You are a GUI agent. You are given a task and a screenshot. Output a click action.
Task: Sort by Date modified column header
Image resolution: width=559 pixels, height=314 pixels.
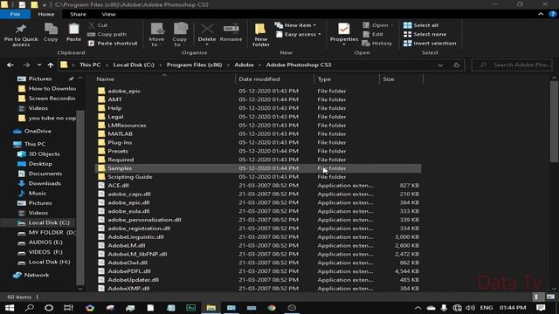pos(259,79)
